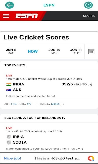This screenshot has width=98, height=164.
Task: Select the JUN 8 SAT date tab
Action: [11, 51]
